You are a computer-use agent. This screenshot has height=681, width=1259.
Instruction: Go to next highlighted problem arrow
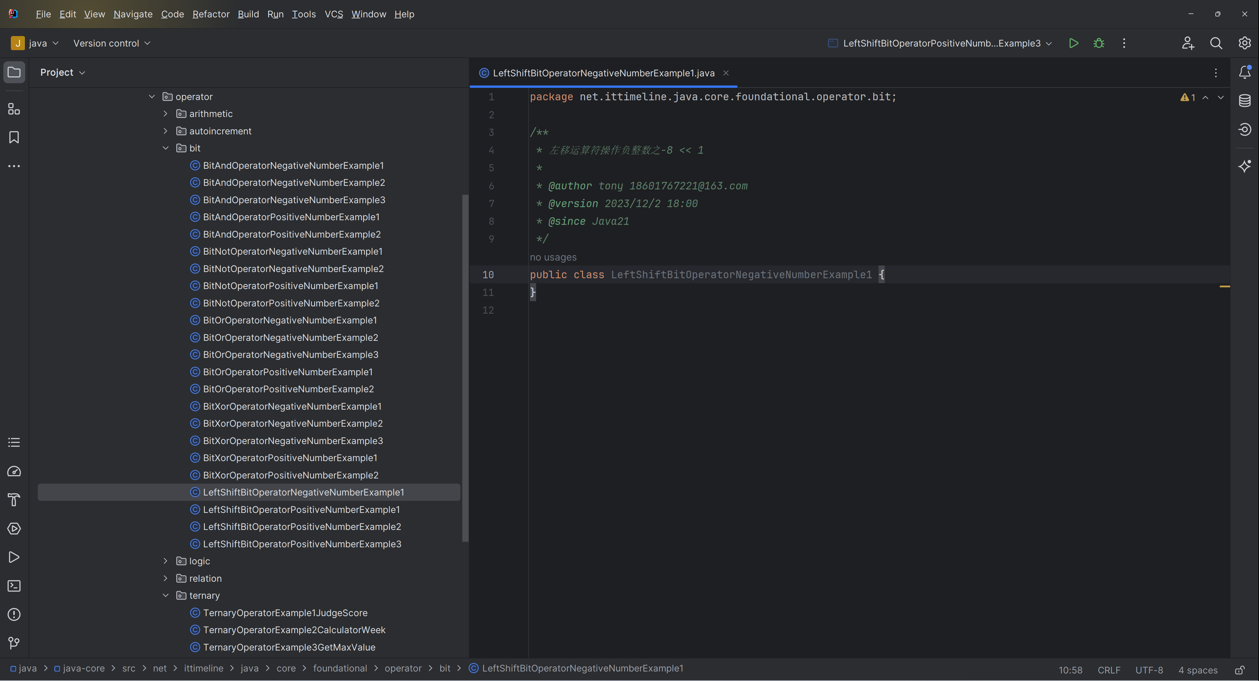1220,97
